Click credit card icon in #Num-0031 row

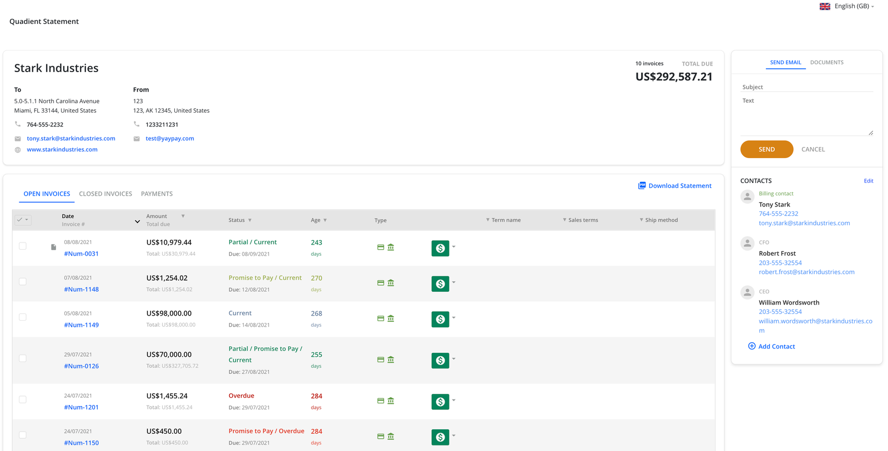381,247
